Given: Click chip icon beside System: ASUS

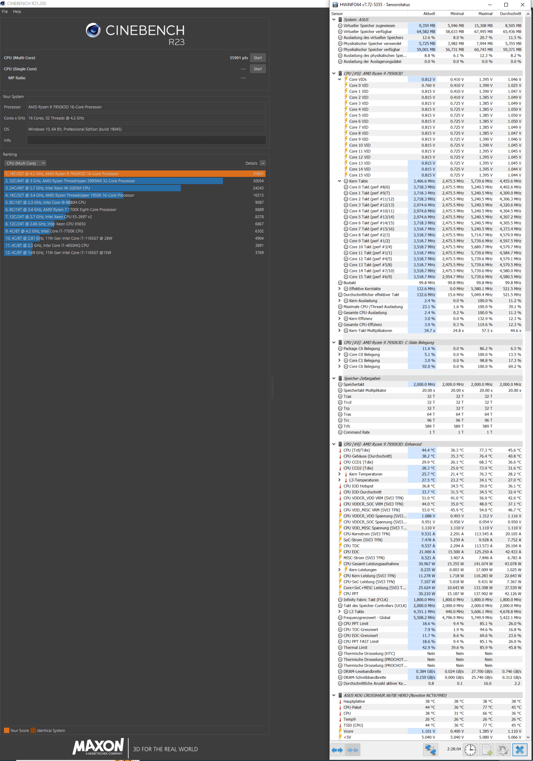Looking at the screenshot, I should [x=340, y=20].
